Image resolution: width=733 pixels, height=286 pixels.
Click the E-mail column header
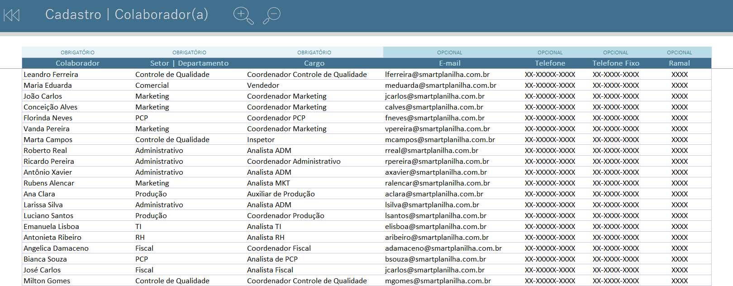[449, 63]
